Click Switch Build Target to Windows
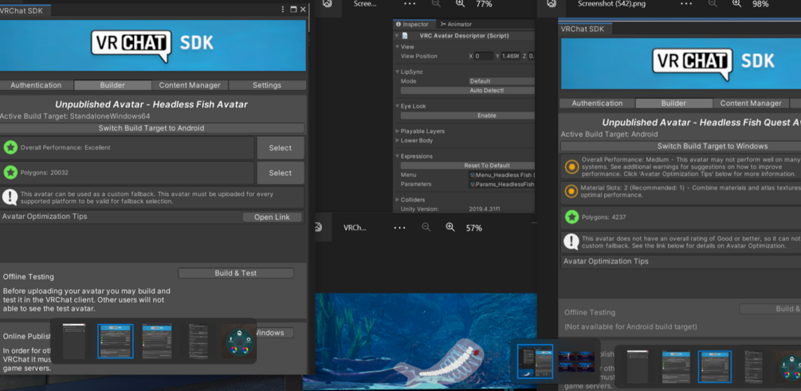Viewport: 801px width, 391px height. point(681,146)
